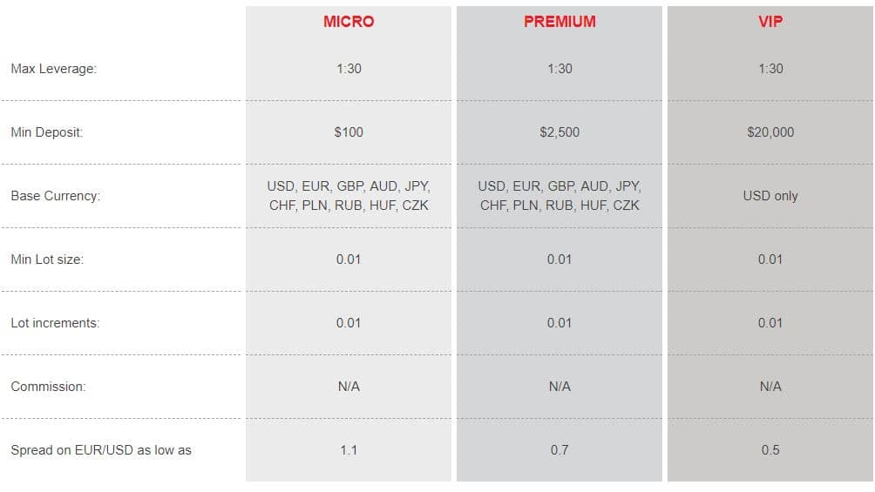Click the VIP account header
This screenshot has height=492, width=875.
tap(770, 21)
